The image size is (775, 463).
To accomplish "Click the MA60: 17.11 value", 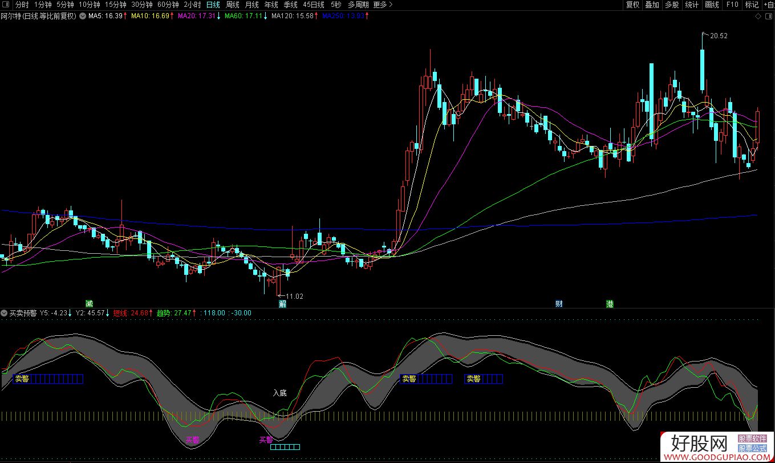I will click(x=244, y=16).
